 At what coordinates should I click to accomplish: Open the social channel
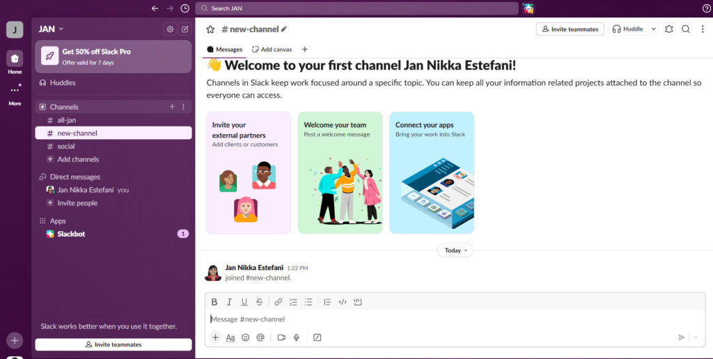pos(113,146)
